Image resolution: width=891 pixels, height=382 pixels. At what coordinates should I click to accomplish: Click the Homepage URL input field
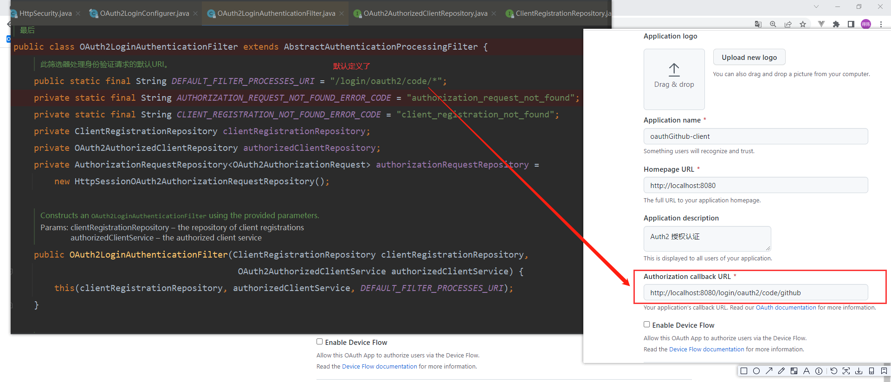(x=756, y=185)
